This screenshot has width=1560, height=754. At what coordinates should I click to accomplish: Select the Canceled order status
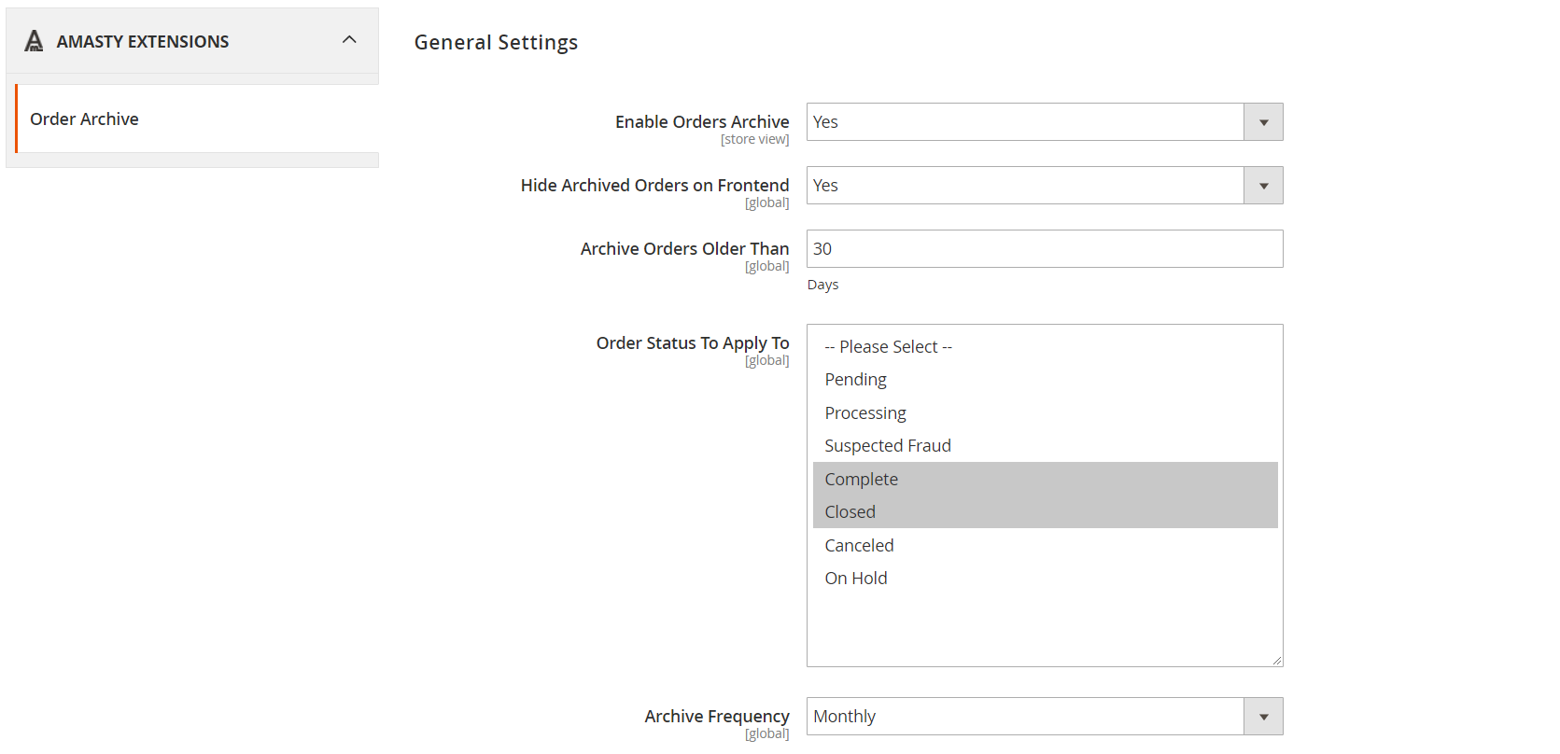[1045, 546]
